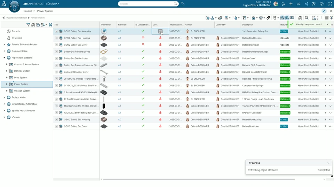
Task: Select the Drive System folder
Action: (x=21, y=78)
